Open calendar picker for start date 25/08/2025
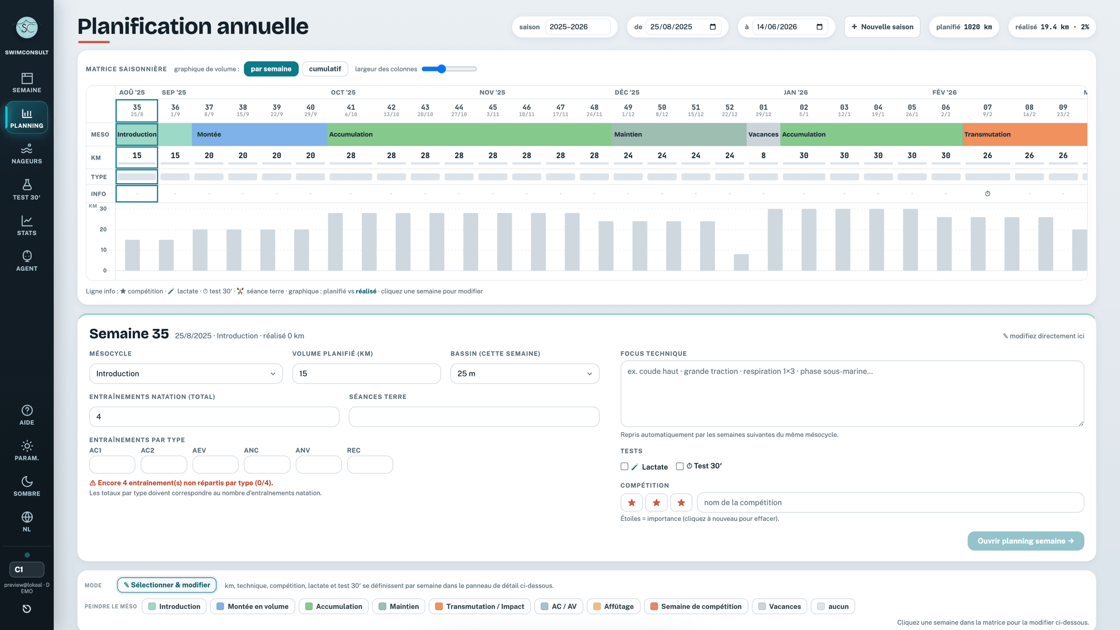Screen dimensions: 1120x630 [x=713, y=27]
